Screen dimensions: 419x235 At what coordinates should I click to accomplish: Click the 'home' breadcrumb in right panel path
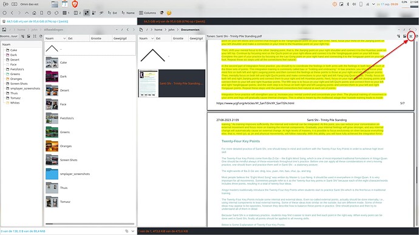[158, 30]
